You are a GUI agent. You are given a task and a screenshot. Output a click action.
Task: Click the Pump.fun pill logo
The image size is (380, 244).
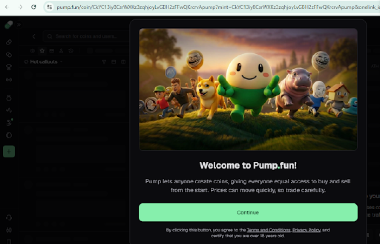click(x=9, y=25)
